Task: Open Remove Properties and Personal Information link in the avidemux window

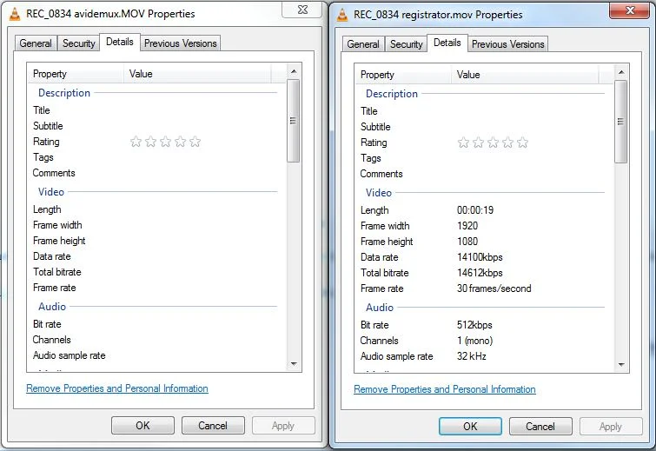Action: pyautogui.click(x=117, y=388)
